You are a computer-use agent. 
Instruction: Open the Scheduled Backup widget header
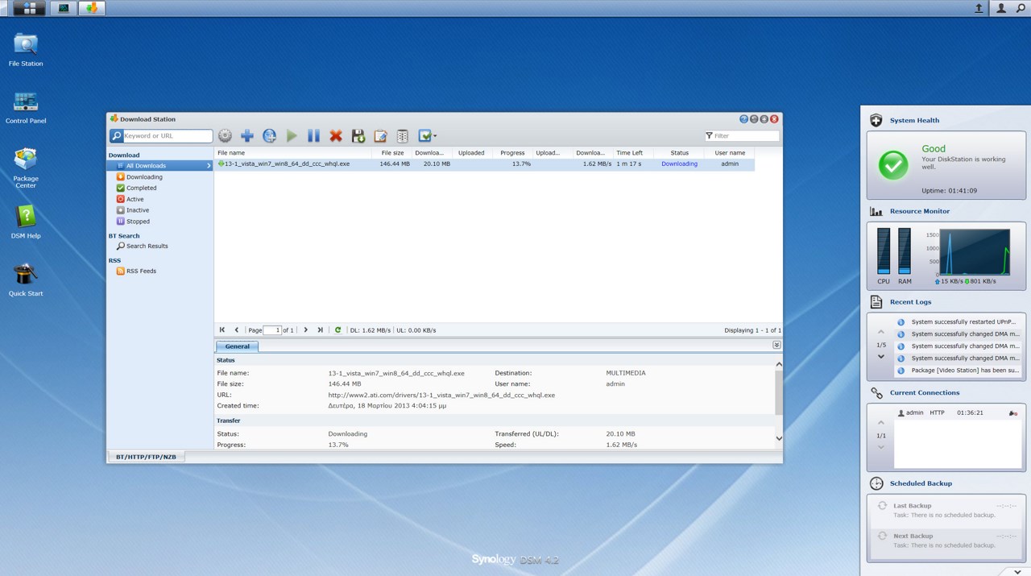pos(921,484)
